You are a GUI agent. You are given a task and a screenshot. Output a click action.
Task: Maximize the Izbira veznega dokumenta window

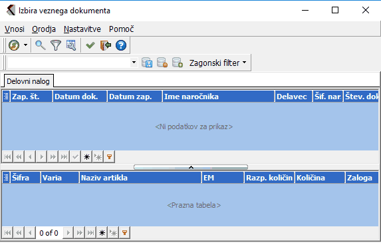335,10
